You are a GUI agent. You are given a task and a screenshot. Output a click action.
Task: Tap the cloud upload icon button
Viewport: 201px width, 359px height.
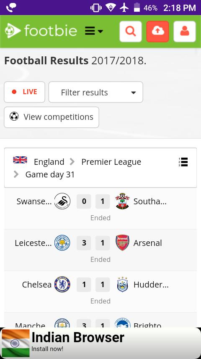pos(157,32)
